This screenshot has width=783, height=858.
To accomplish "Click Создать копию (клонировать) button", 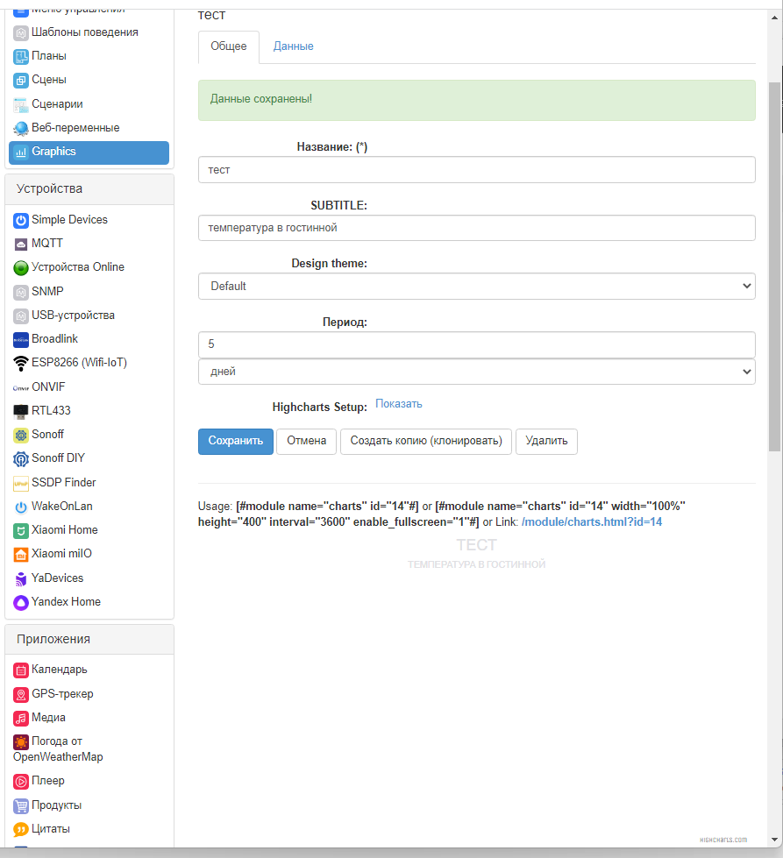I will click(426, 441).
